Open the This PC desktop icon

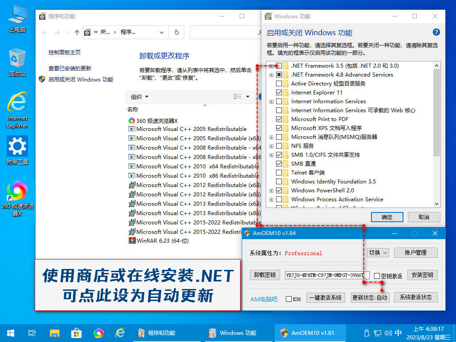click(x=17, y=18)
